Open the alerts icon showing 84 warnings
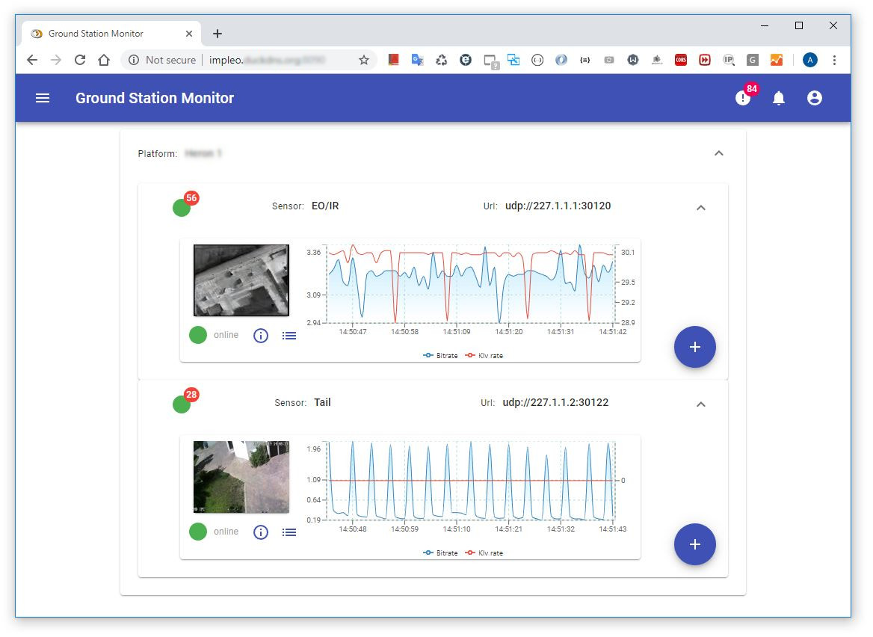Screen dimensions: 873x637 point(742,98)
